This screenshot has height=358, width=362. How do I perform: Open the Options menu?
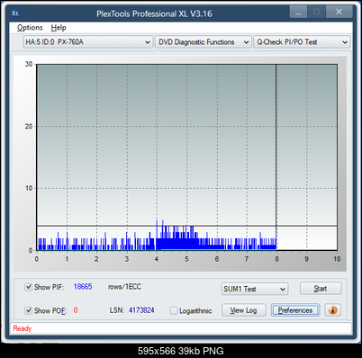(x=30, y=28)
